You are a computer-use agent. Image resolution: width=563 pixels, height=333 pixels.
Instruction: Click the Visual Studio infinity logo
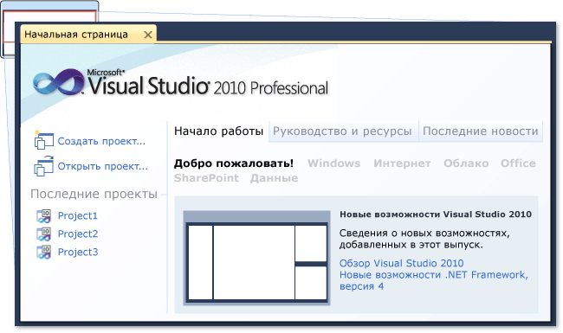pos(59,82)
